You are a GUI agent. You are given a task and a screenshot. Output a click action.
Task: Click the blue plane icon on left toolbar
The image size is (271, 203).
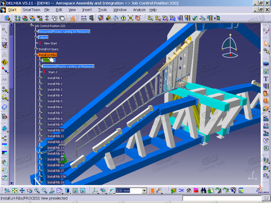4,107
